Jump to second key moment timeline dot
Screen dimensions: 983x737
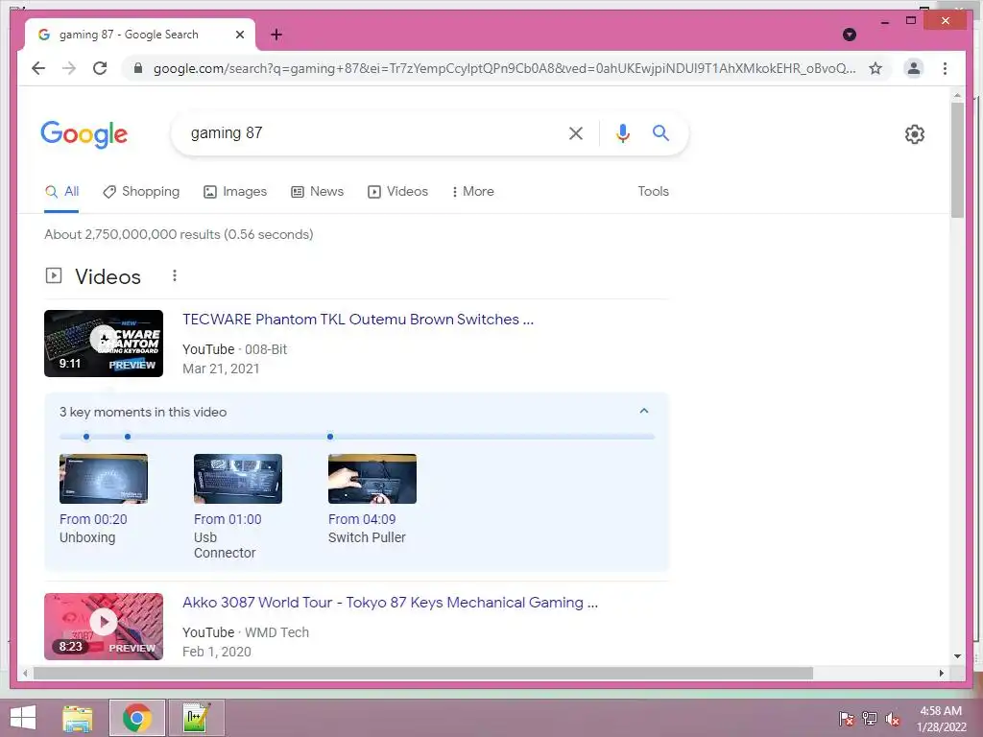tap(128, 437)
